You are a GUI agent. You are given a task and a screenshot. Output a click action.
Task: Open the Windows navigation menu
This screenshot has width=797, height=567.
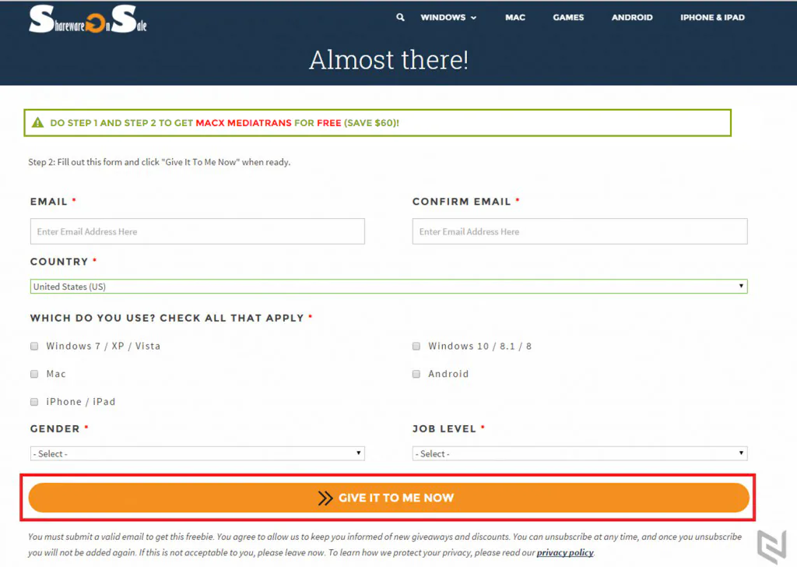(448, 17)
